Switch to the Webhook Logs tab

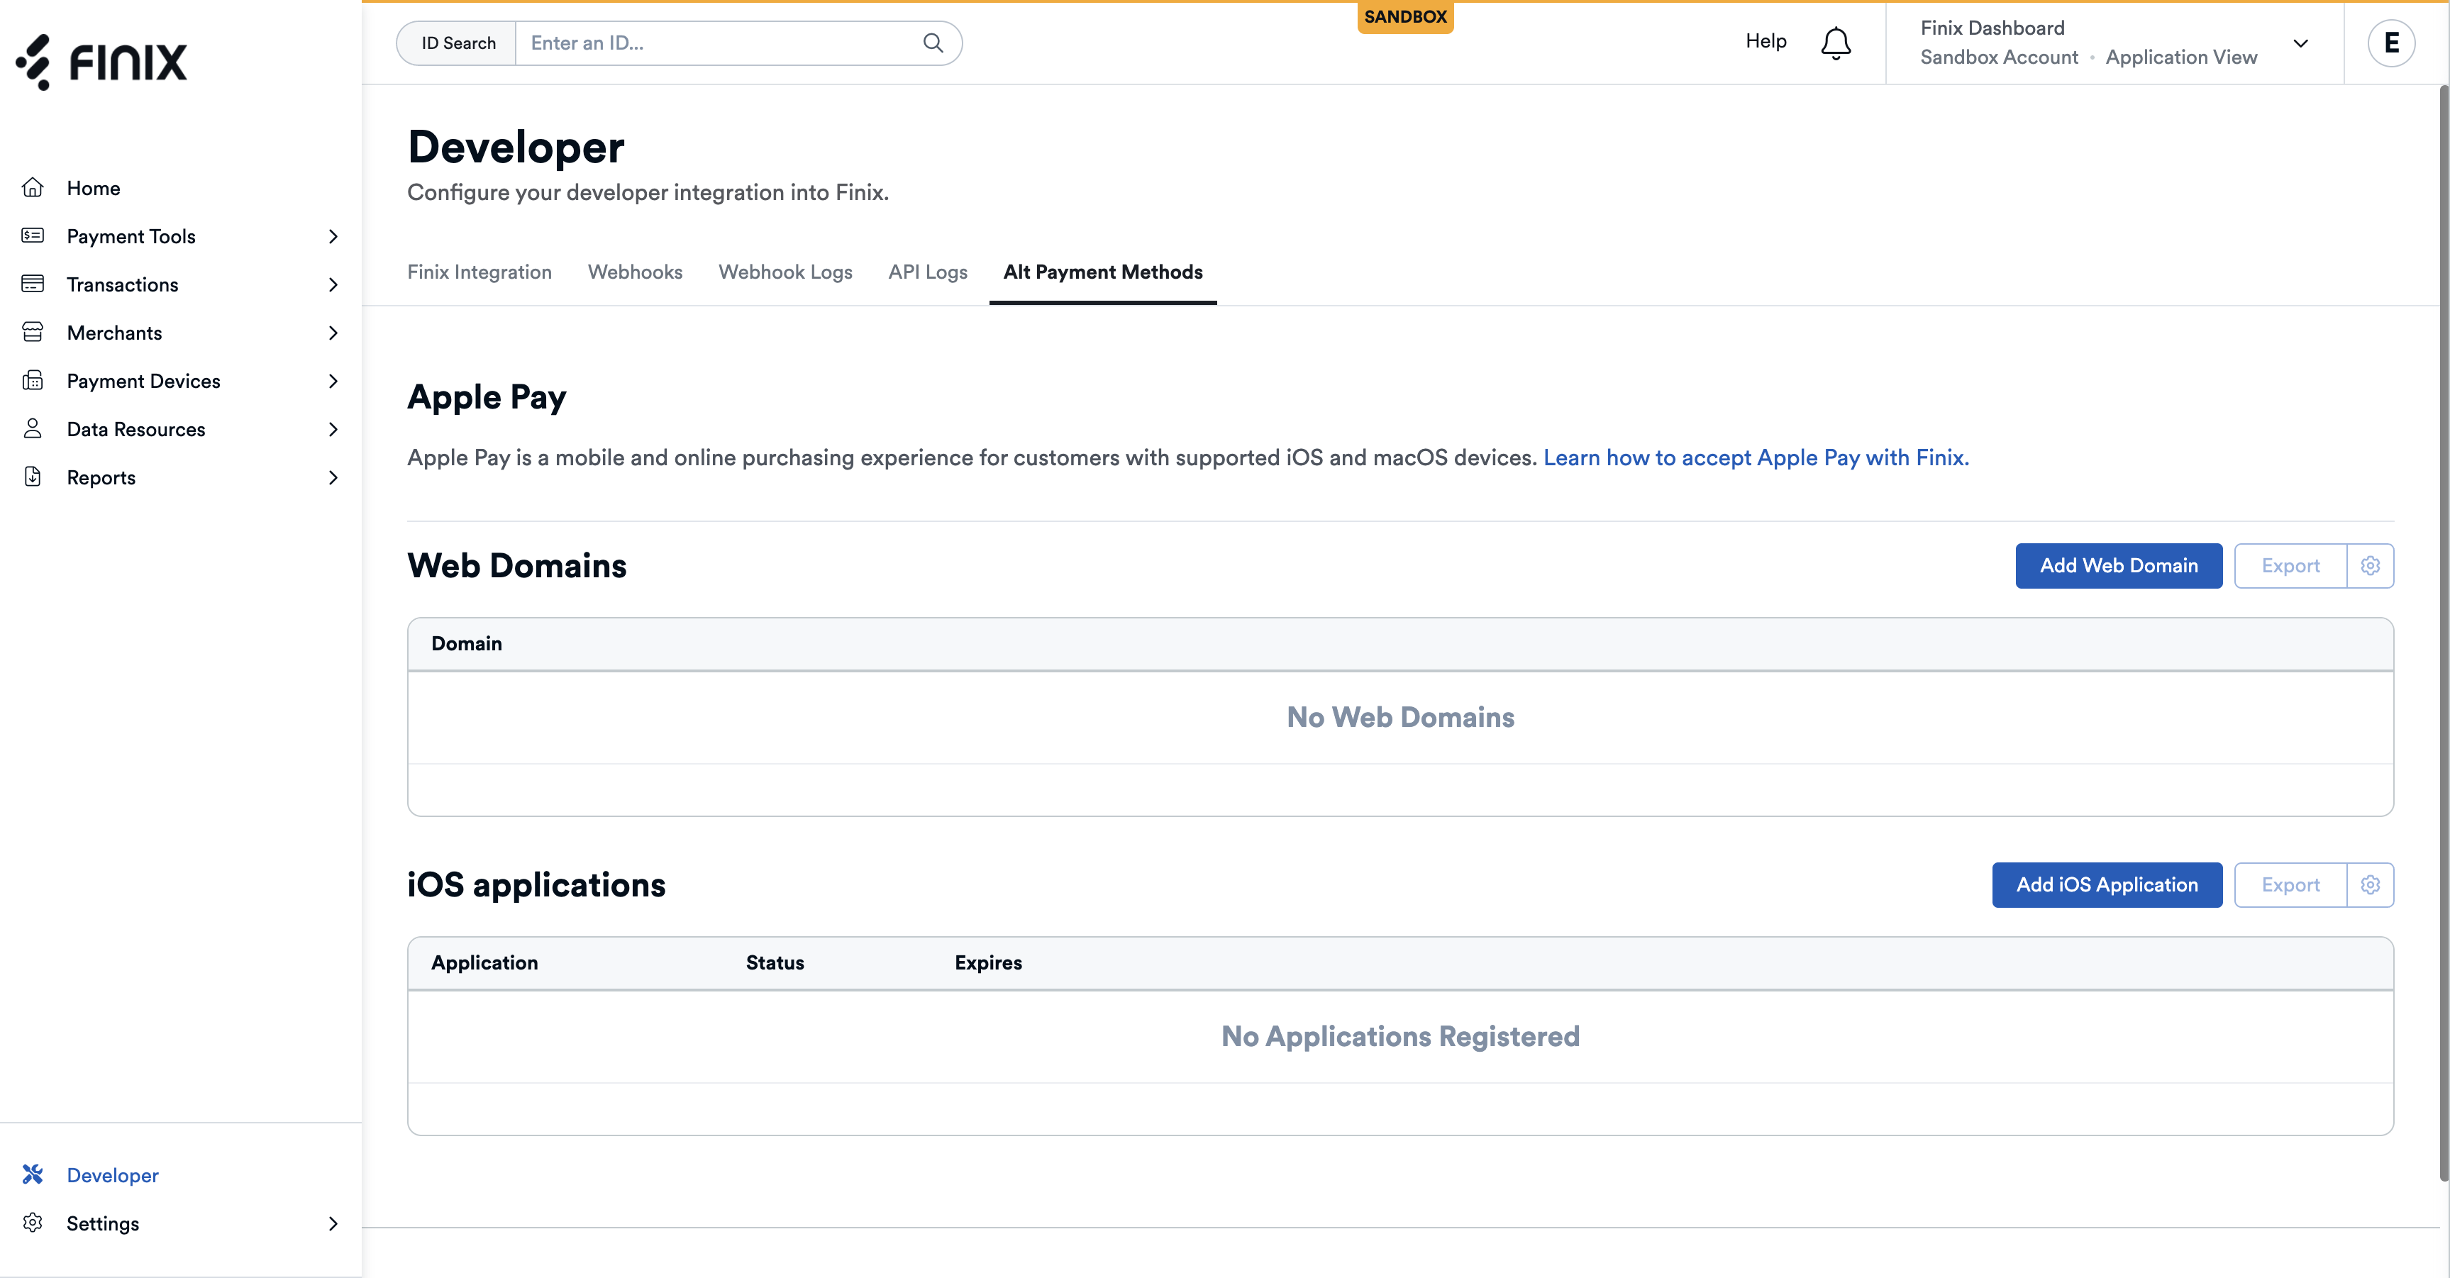785,272
